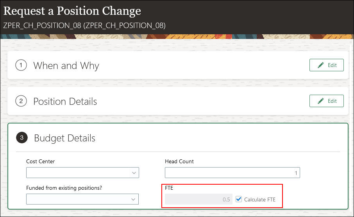Toggle the Calculate FTE checkbox
The image size is (354, 217).
click(239, 199)
